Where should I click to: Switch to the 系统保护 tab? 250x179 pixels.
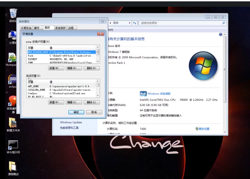(60, 28)
